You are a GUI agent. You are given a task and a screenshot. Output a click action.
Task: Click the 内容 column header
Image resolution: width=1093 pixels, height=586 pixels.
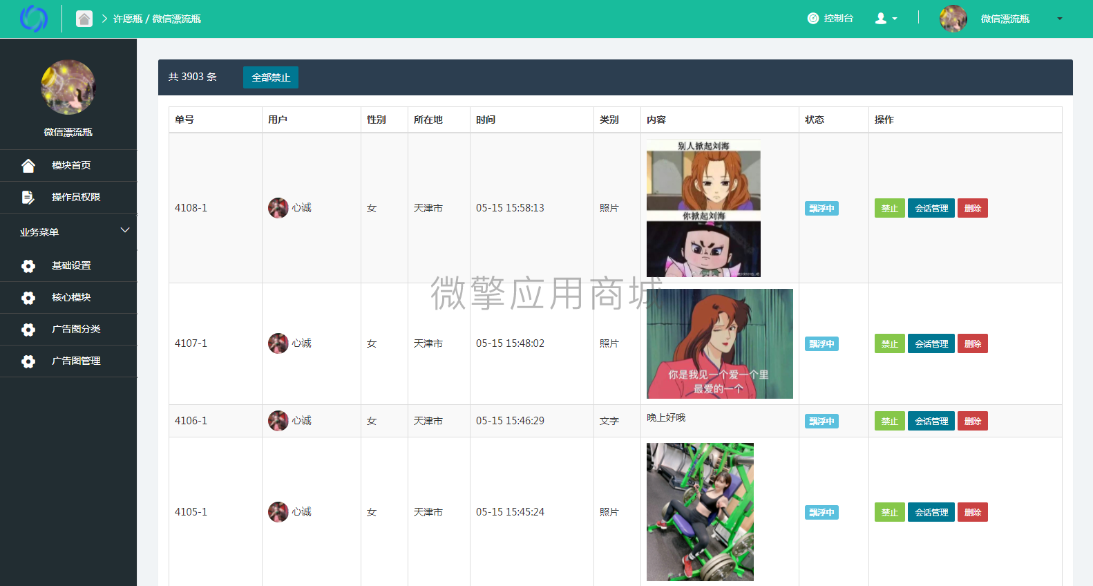656,120
